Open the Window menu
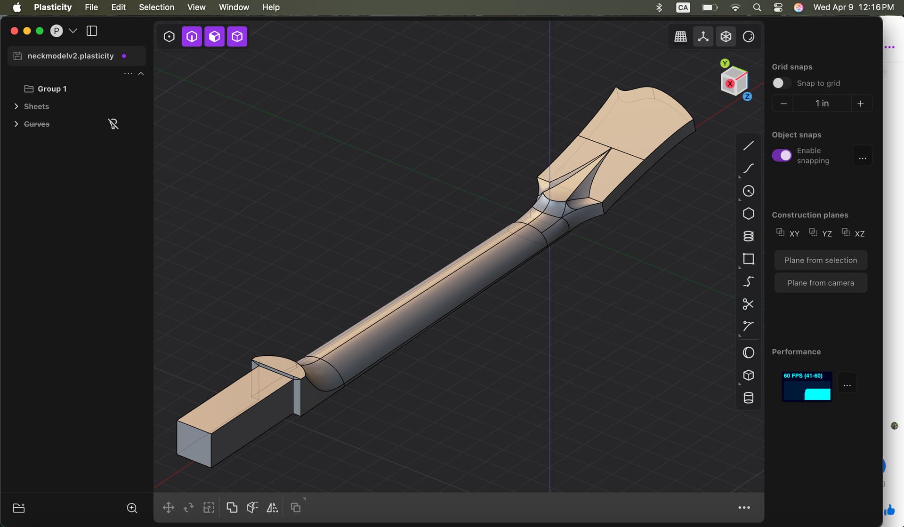This screenshot has height=527, width=904. (x=234, y=7)
